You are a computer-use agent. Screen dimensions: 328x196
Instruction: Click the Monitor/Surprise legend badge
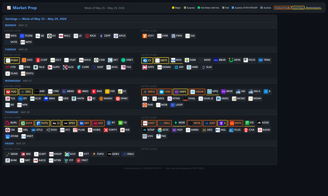tap(313, 8)
